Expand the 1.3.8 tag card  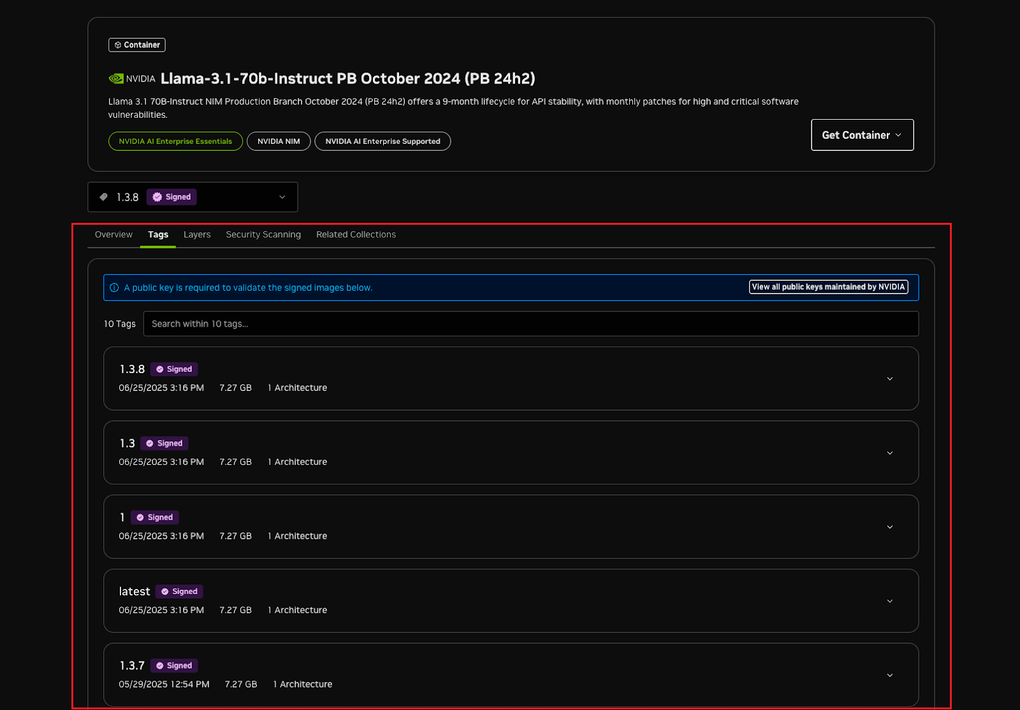pos(890,379)
